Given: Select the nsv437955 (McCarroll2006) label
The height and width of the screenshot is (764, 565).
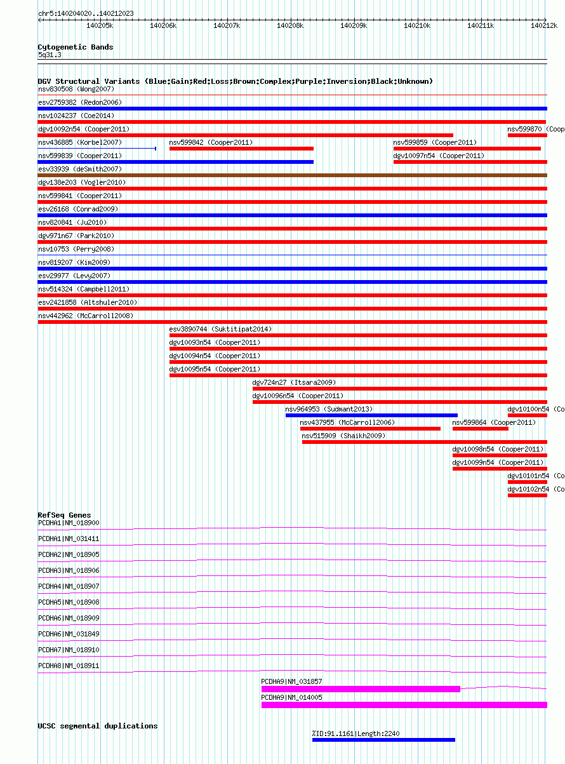Looking at the screenshot, I should coord(347,422).
